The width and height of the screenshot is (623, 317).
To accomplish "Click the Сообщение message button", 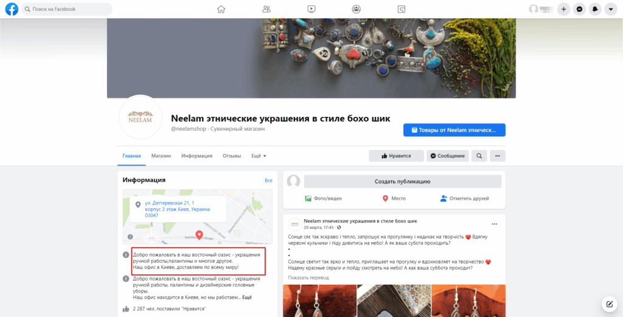I will pos(448,156).
